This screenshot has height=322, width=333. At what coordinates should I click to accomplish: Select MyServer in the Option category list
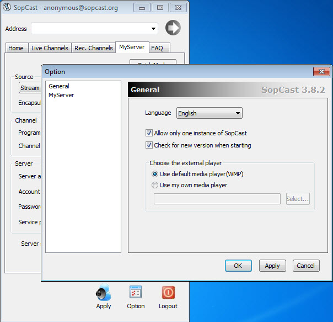tap(61, 95)
